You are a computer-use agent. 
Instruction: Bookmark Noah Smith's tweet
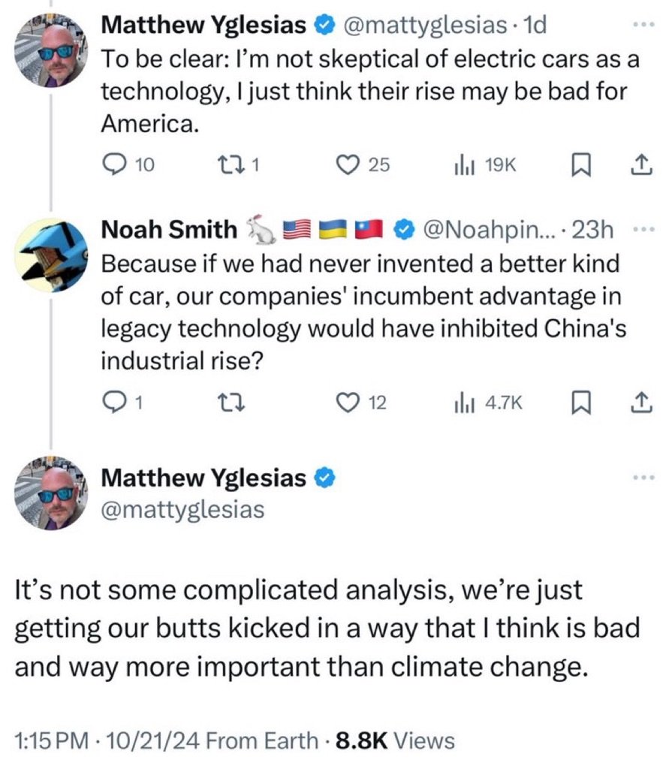[581, 403]
